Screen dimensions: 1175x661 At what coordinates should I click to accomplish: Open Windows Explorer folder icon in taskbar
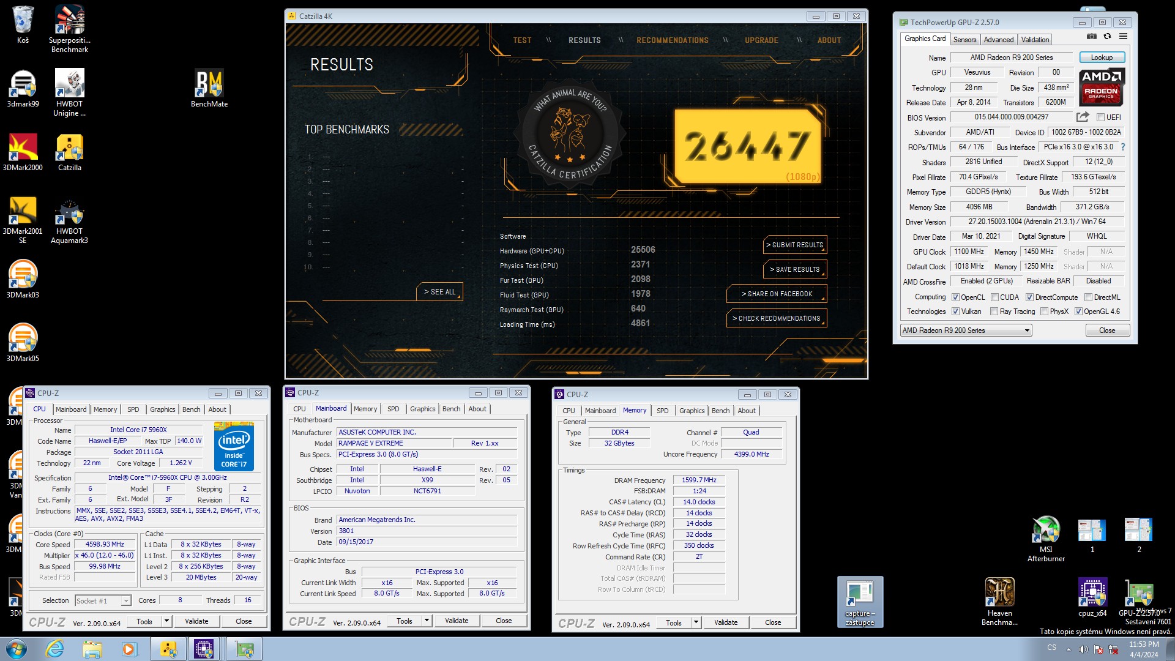pos(92,649)
